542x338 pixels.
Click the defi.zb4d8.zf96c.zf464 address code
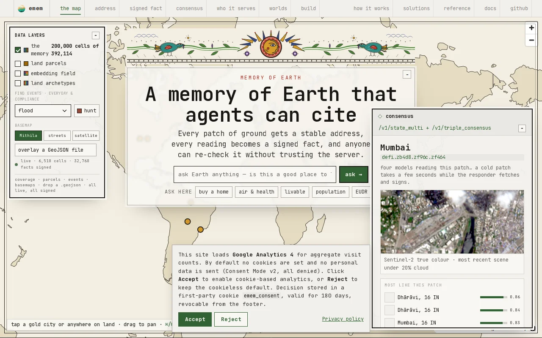(x=414, y=157)
